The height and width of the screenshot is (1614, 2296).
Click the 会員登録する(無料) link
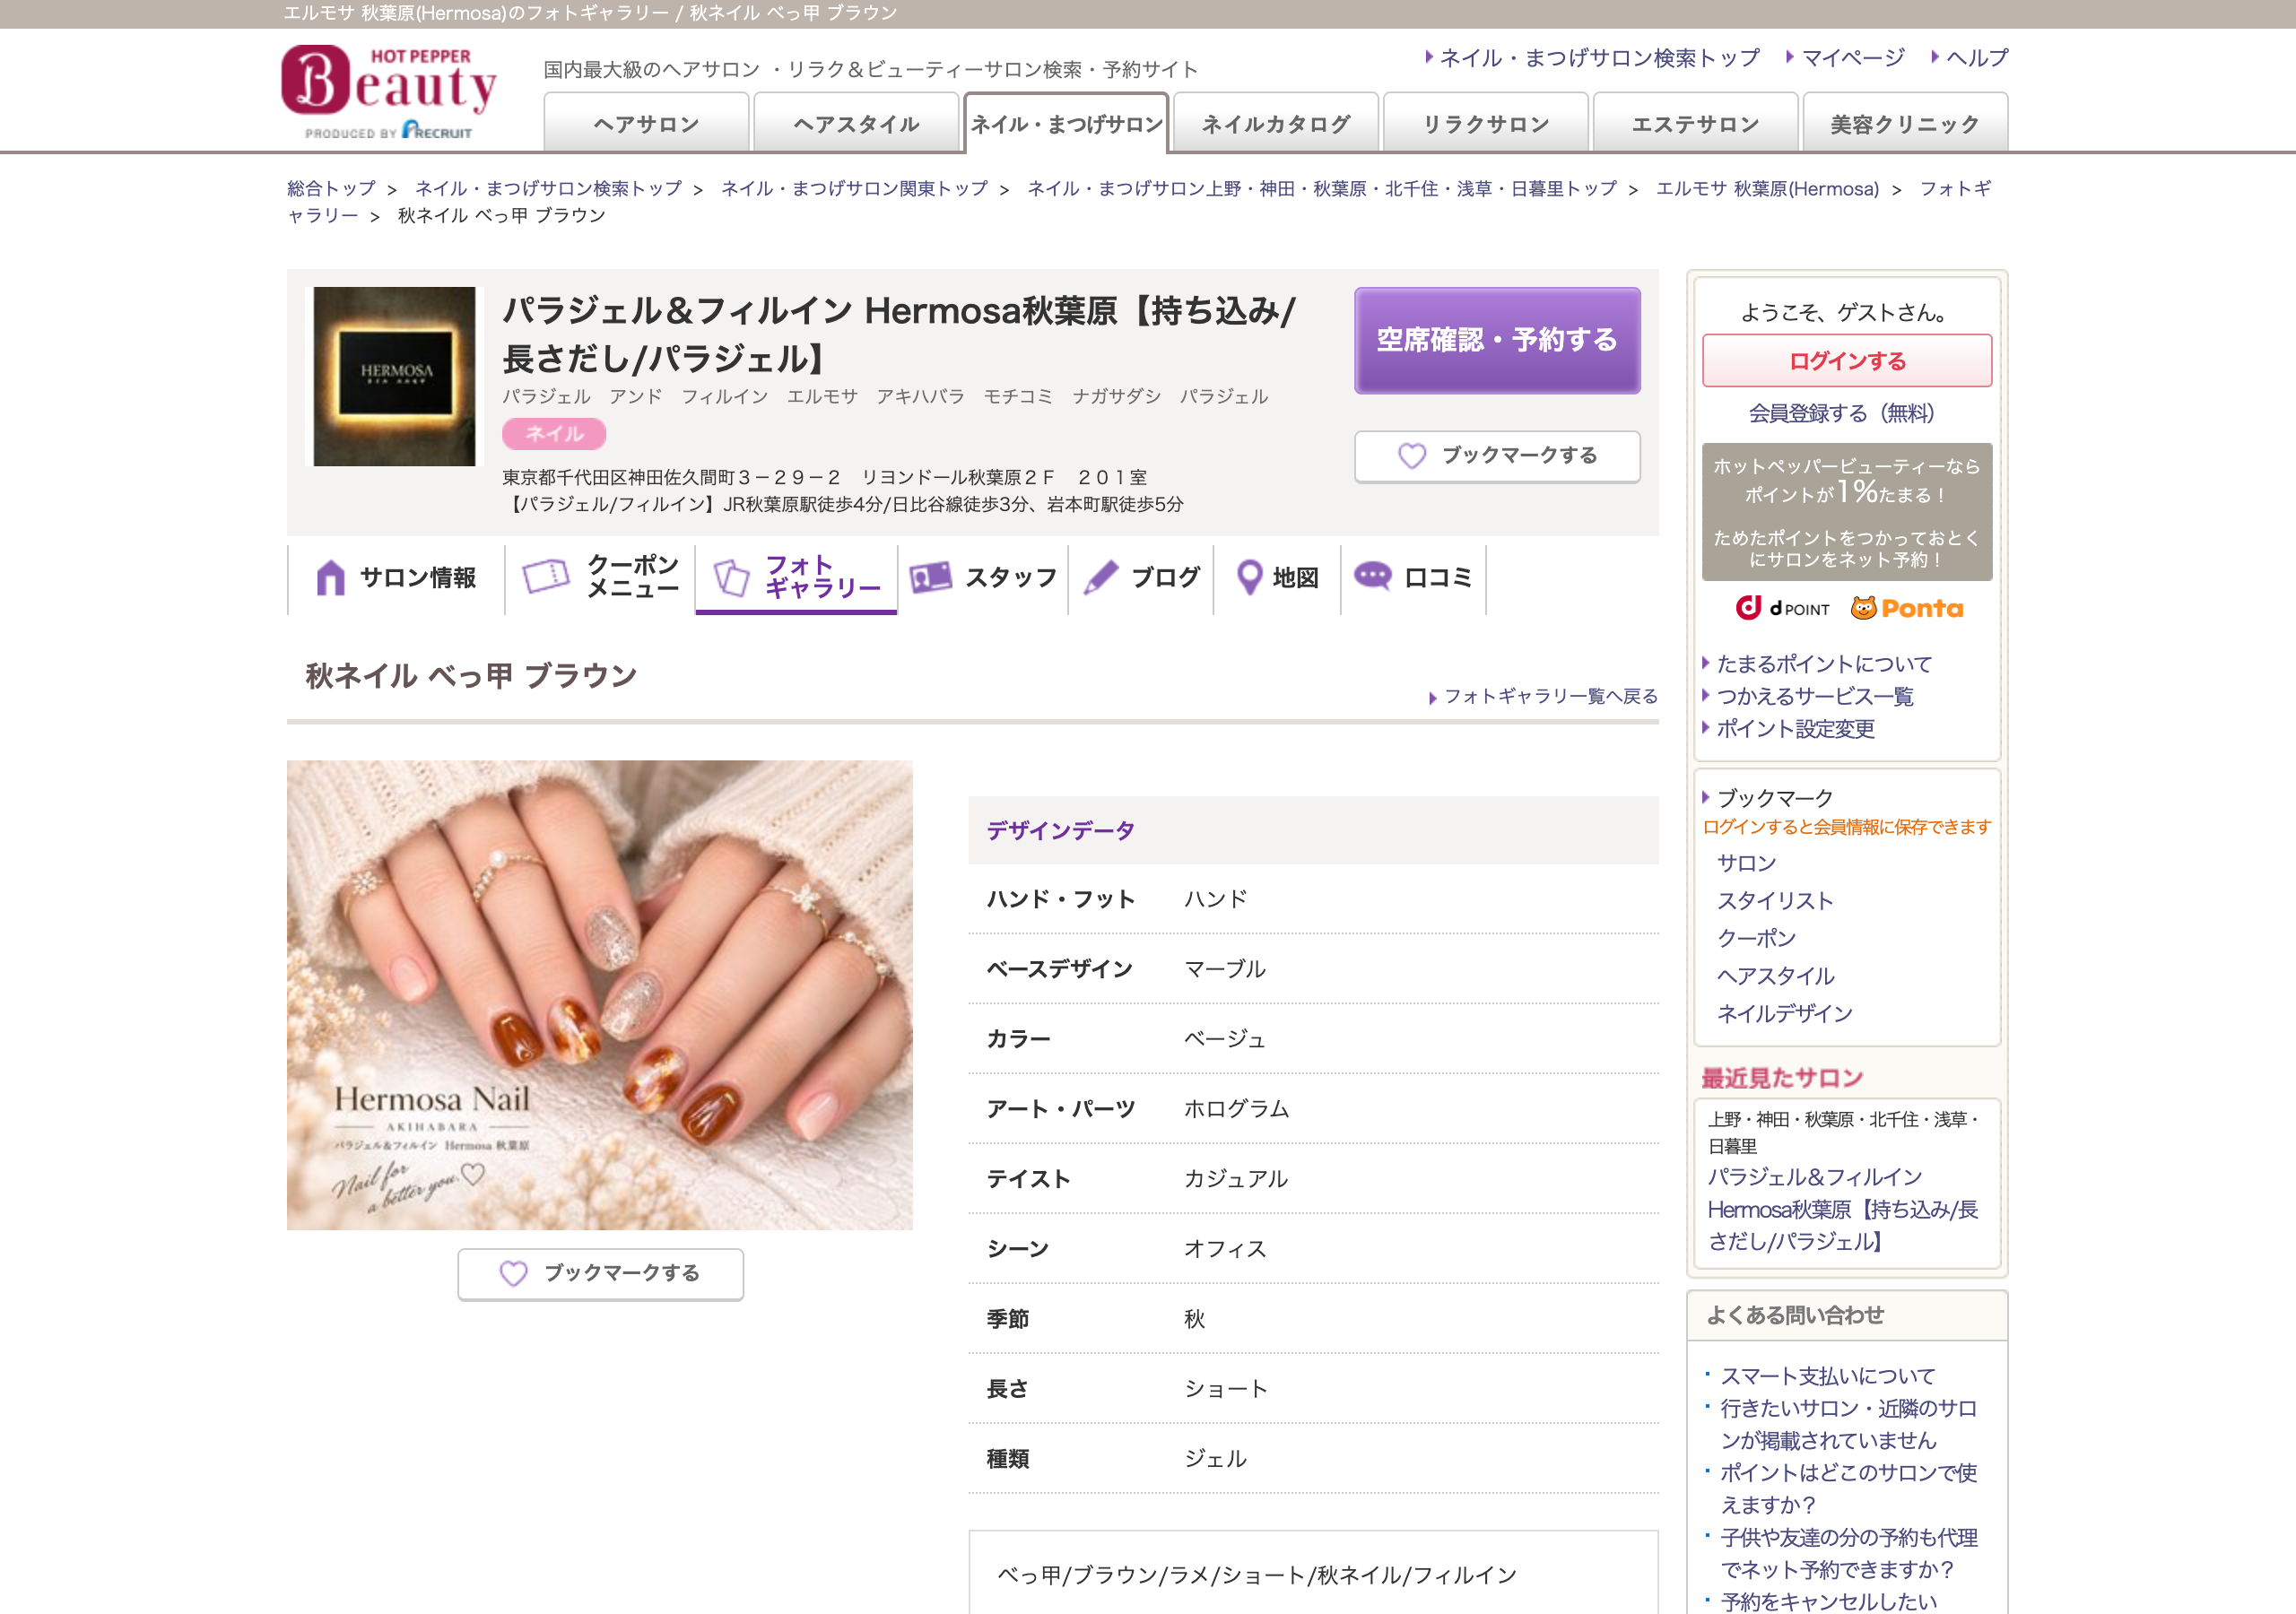pyautogui.click(x=1841, y=413)
